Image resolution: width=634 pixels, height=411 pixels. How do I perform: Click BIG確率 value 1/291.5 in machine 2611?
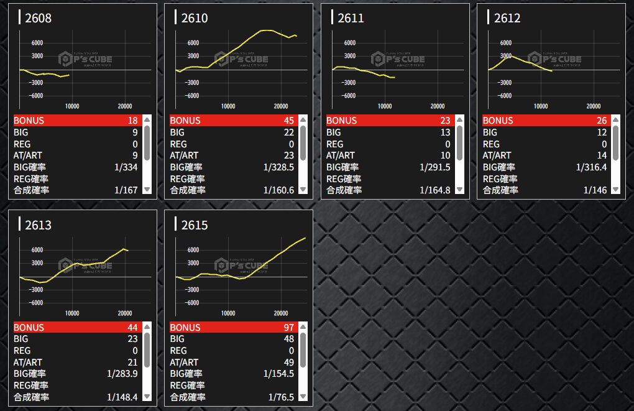(x=435, y=167)
